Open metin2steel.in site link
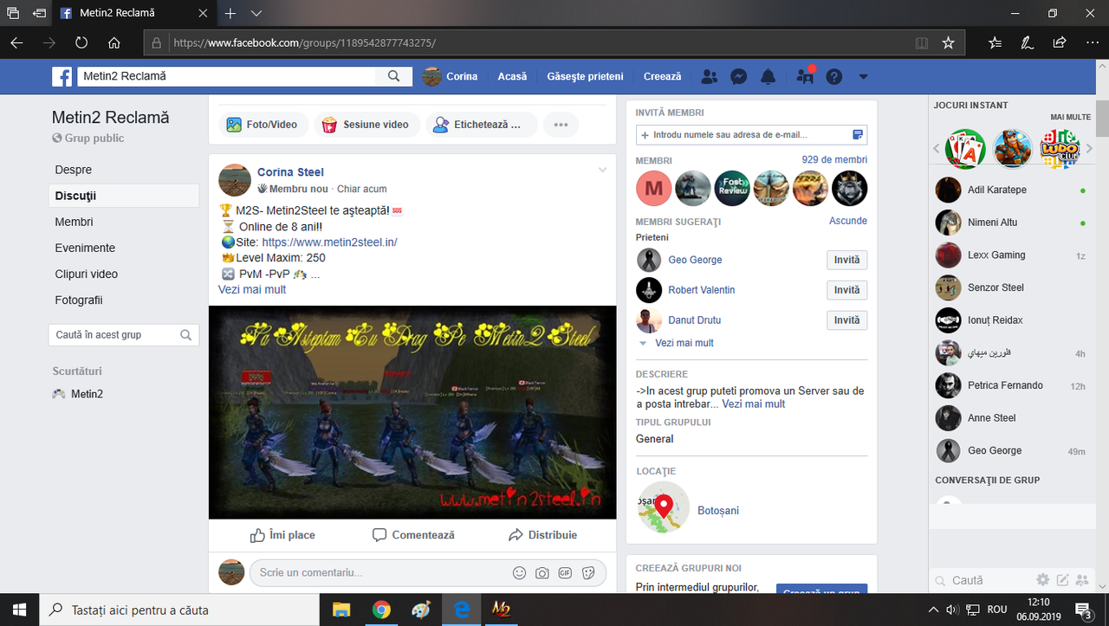The width and height of the screenshot is (1109, 626). pos(329,242)
